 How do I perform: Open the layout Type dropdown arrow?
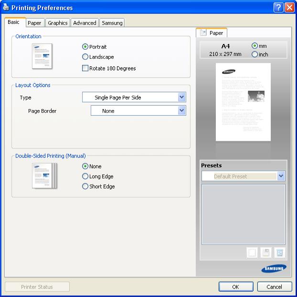click(181, 97)
